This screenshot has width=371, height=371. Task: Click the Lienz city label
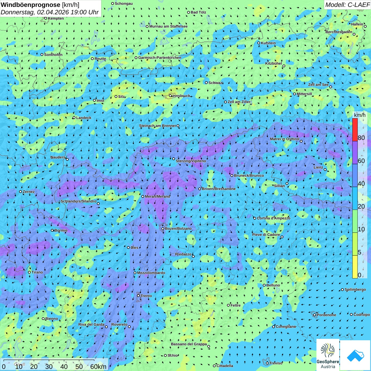(x=318, y=167)
